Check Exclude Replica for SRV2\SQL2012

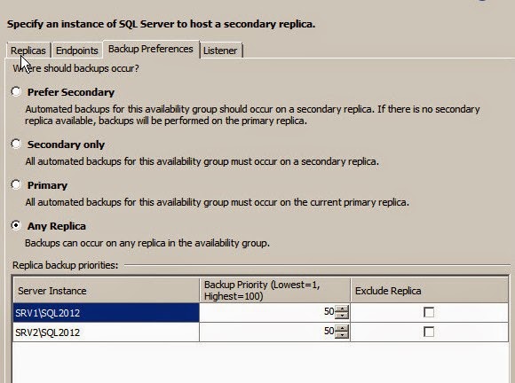tap(429, 332)
